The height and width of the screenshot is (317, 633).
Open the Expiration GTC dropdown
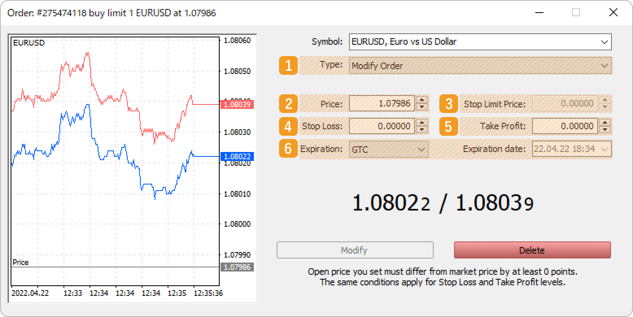(389, 149)
